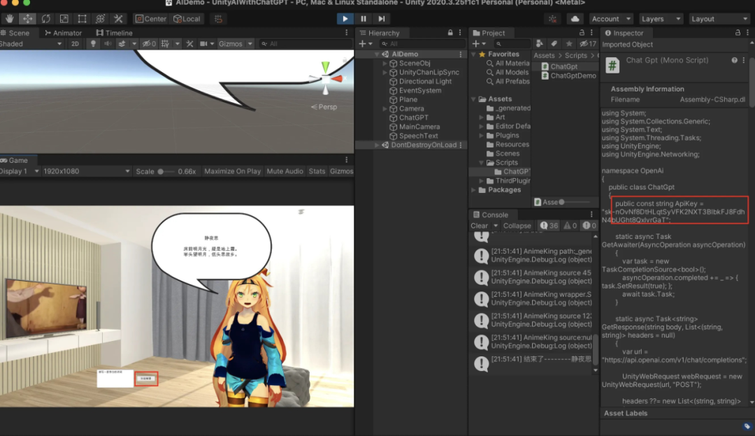Open Scene camera settings icon

click(203, 44)
